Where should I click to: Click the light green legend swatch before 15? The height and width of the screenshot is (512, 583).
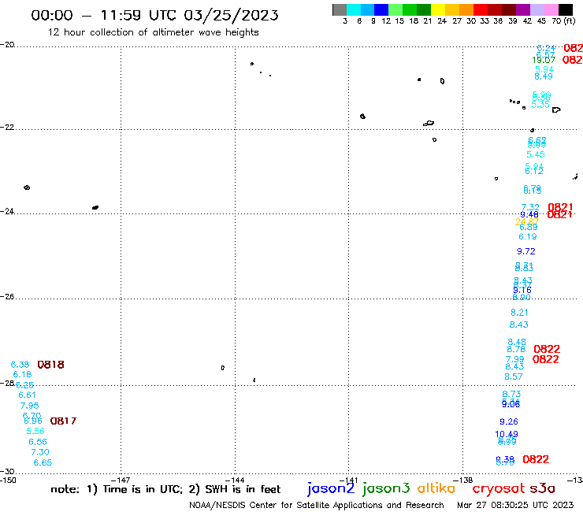pos(395,9)
